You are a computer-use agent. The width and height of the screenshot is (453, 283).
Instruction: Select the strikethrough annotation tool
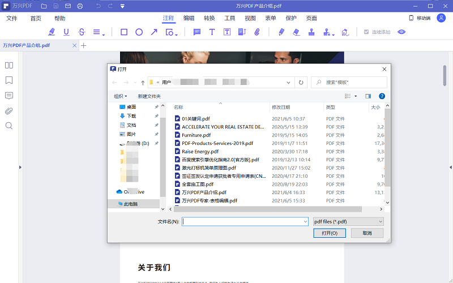click(x=82, y=32)
